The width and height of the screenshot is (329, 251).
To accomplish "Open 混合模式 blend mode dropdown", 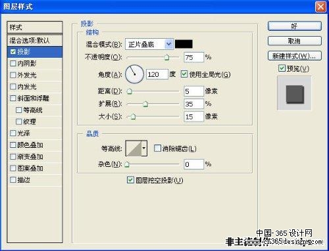I will pyautogui.click(x=149, y=44).
